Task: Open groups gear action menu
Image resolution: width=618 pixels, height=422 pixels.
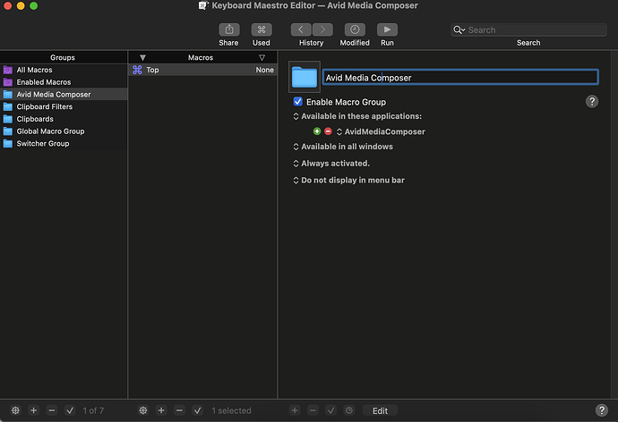Action: (15, 410)
